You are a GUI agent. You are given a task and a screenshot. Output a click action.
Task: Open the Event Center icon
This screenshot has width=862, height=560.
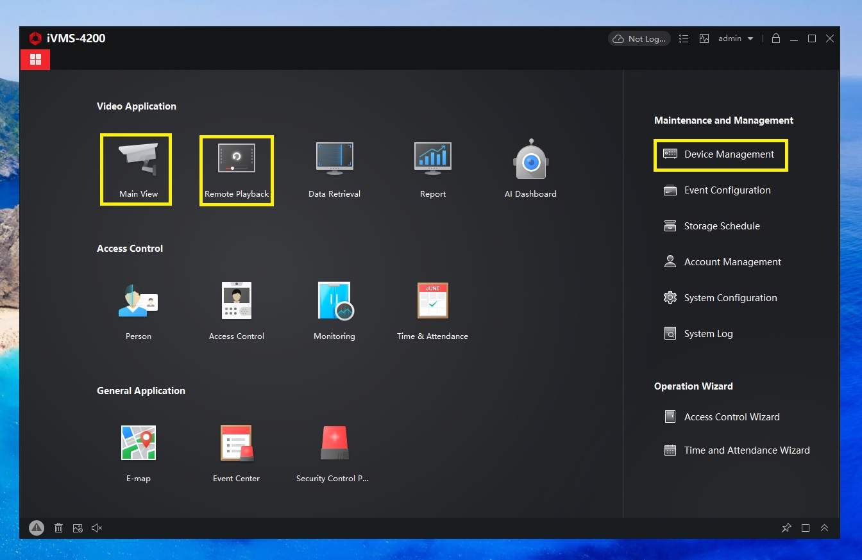pos(237,443)
